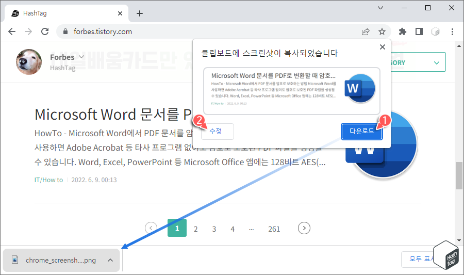
Task: Select the HashTag tab
Action: 67,13
